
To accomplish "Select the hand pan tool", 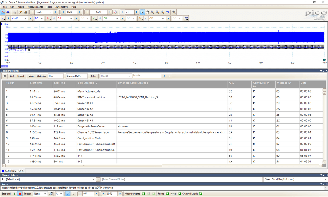I will [x=147, y=12].
